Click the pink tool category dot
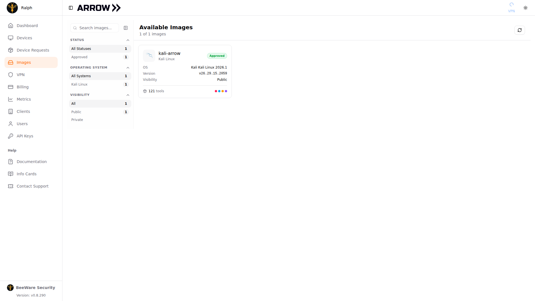Image resolution: width=535 pixels, height=301 pixels. pyautogui.click(x=216, y=91)
